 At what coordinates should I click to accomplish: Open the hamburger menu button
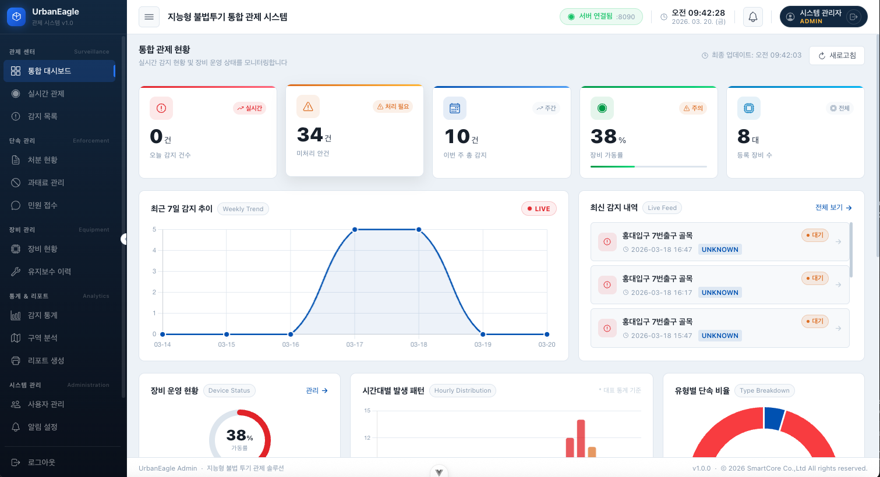[149, 17]
